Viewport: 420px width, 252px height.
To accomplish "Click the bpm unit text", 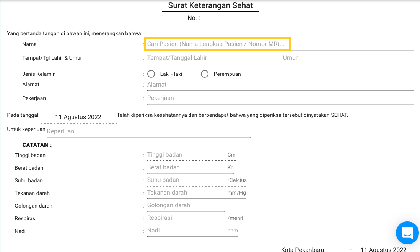I will coord(233,231).
